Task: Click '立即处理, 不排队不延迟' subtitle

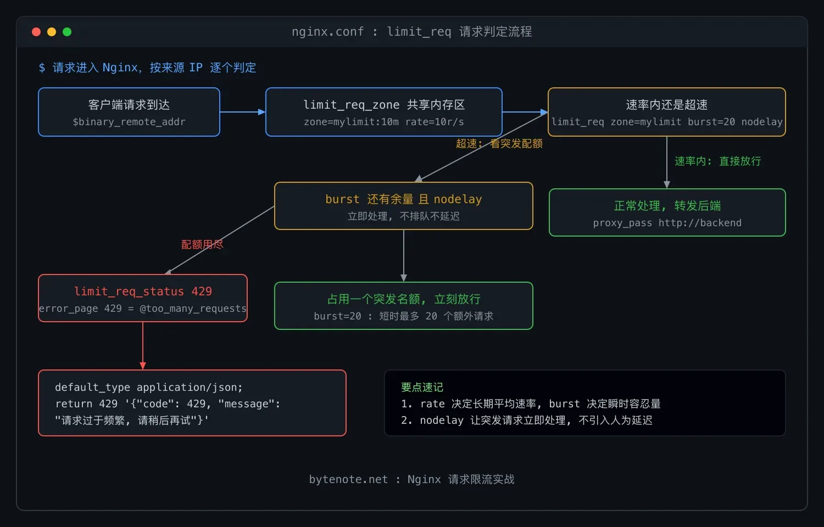Action: pyautogui.click(x=404, y=216)
